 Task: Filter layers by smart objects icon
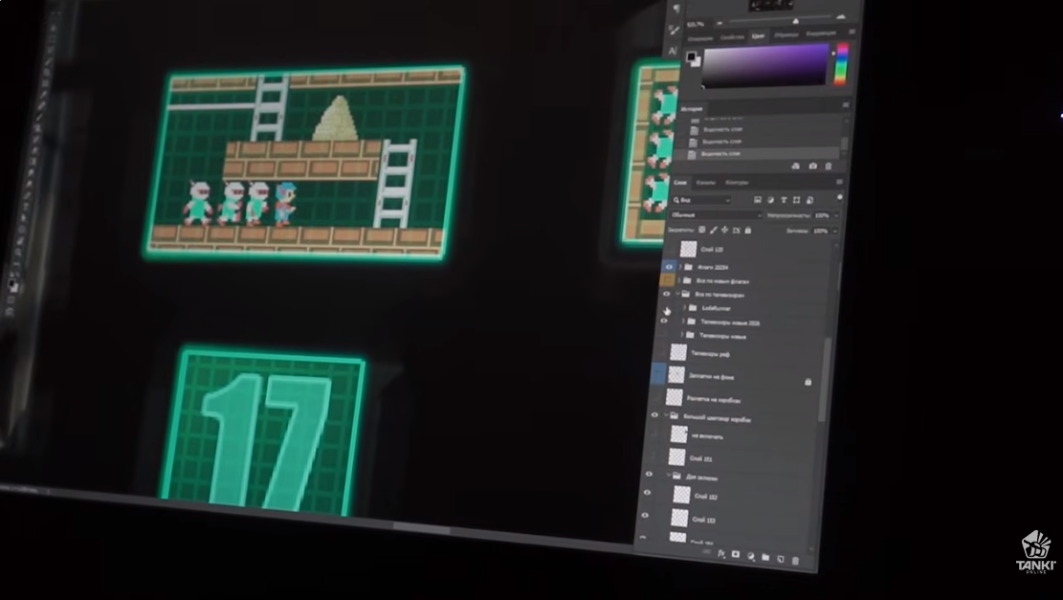pos(810,200)
